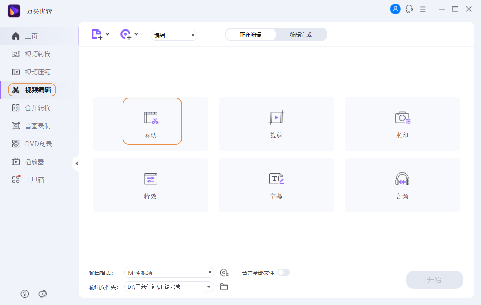Click the feedback icon at sidebar bottom
This screenshot has width=481, height=305.
(43, 294)
